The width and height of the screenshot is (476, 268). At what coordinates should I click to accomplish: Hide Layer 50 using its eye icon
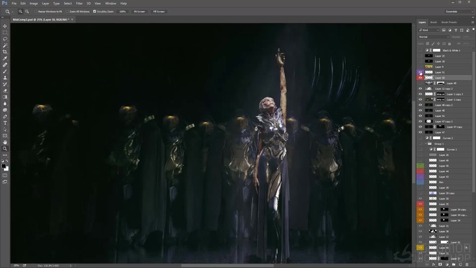pyautogui.click(x=420, y=77)
